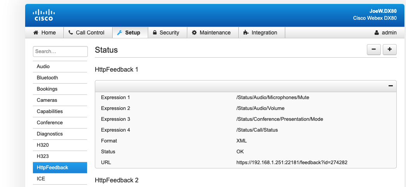The width and height of the screenshot is (406, 187).
Task: Collapse the HttpFeedback 1 panel
Action: coord(391,86)
